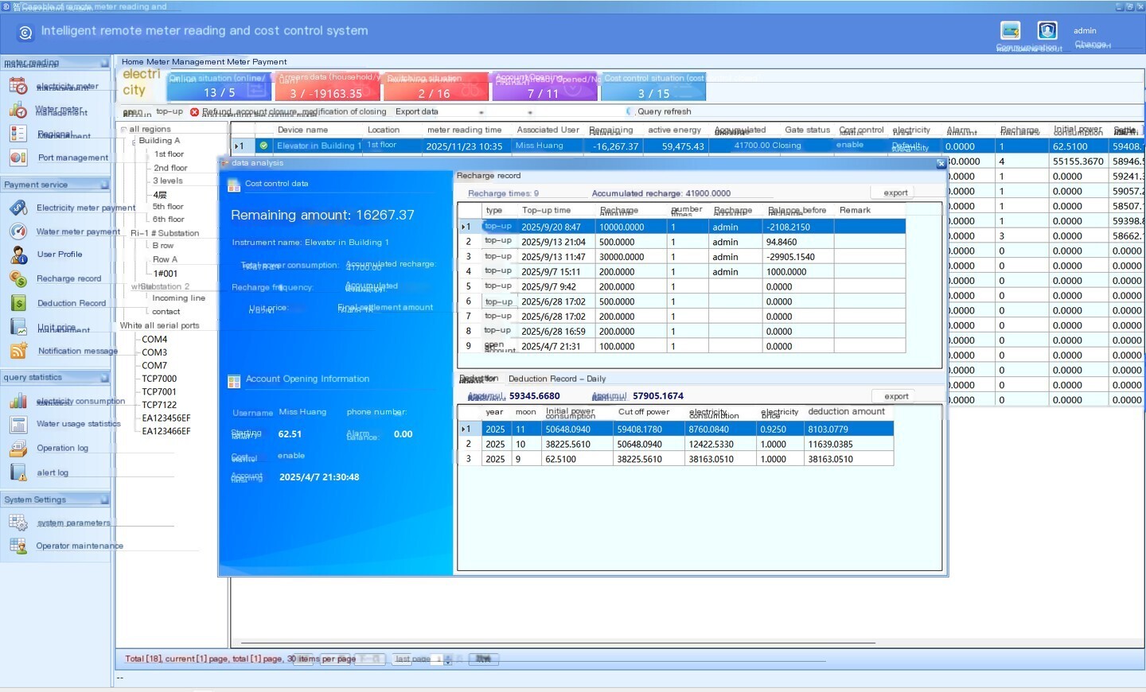
Task: Click the shield user icon in header
Action: [1047, 30]
